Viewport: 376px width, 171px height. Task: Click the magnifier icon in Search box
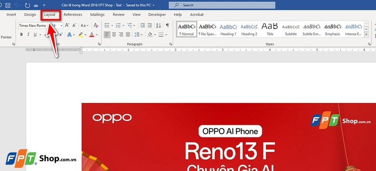177,5
